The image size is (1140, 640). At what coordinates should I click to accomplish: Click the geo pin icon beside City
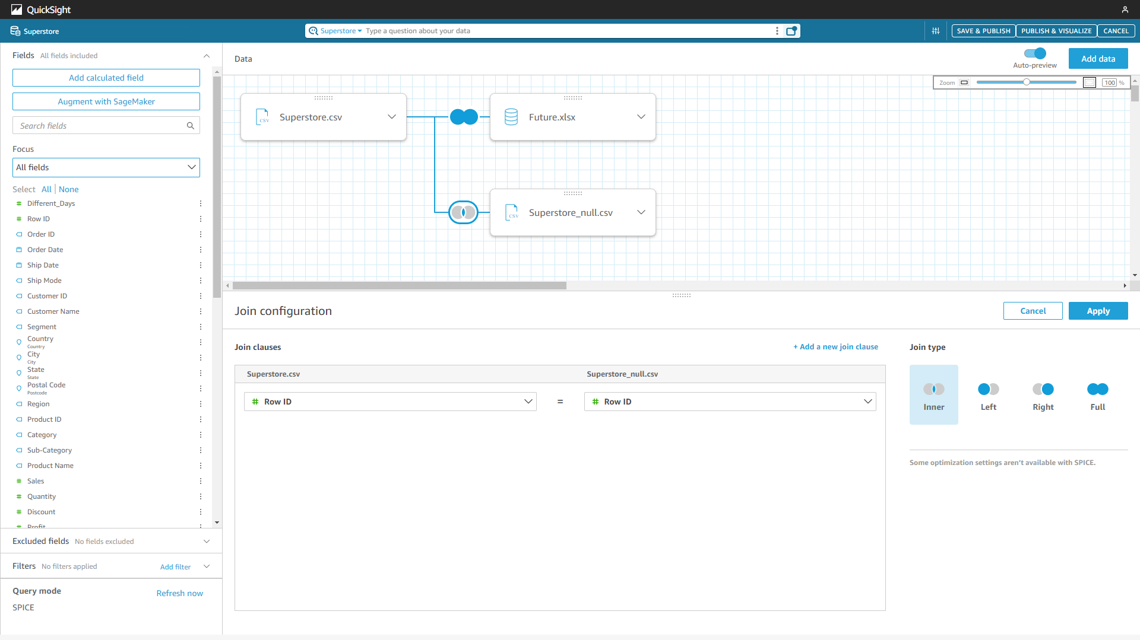[19, 358]
